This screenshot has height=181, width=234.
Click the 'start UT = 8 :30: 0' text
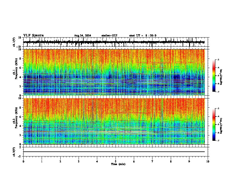click(x=143, y=35)
